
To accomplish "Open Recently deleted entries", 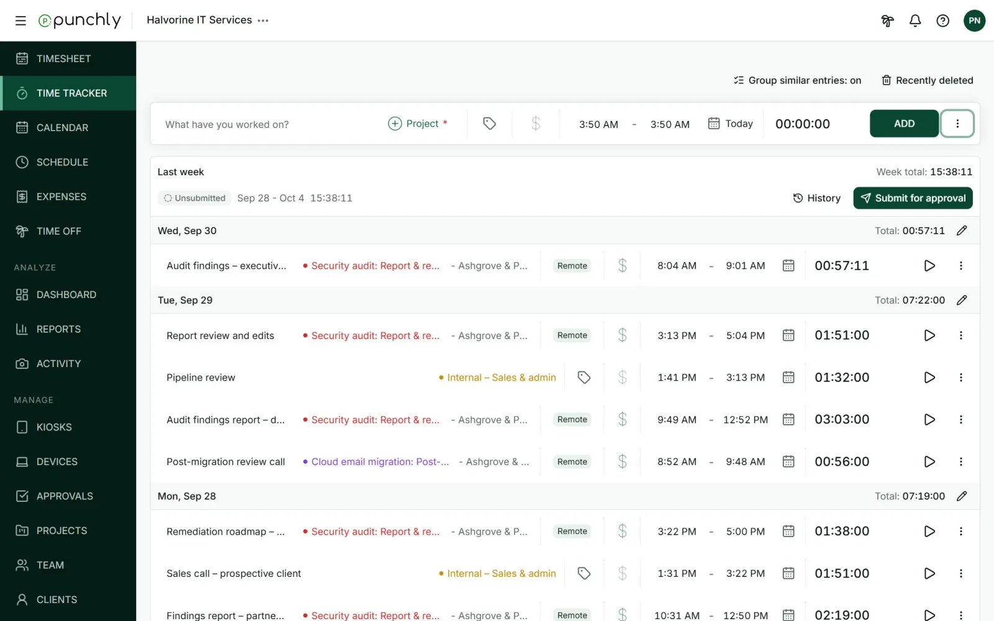I will click(927, 80).
